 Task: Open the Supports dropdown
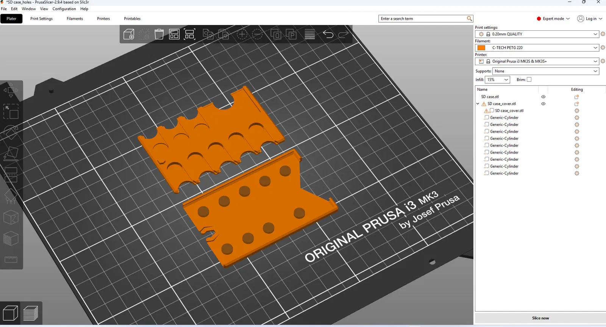click(x=545, y=71)
